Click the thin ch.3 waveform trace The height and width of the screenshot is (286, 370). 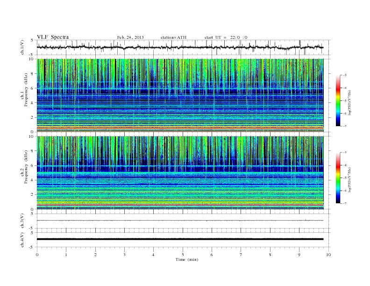tap(180, 221)
